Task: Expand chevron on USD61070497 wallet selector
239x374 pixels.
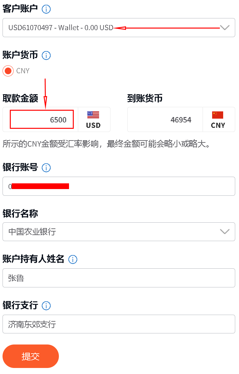Action: [x=224, y=28]
